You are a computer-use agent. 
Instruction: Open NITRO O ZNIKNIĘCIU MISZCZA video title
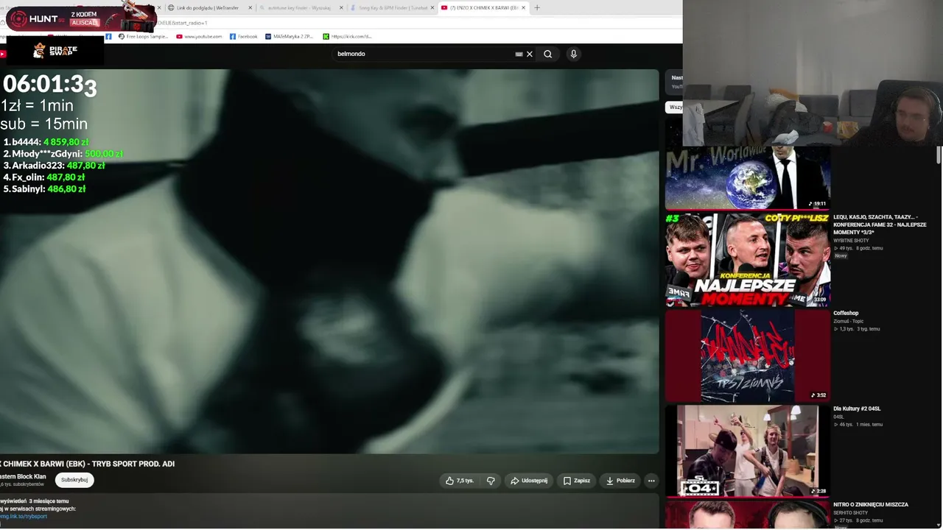871,505
